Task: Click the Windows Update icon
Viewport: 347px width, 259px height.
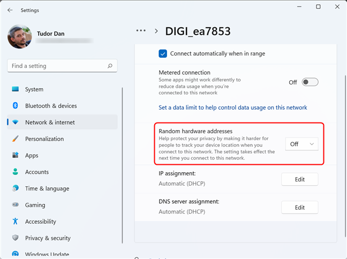Action: click(16, 254)
